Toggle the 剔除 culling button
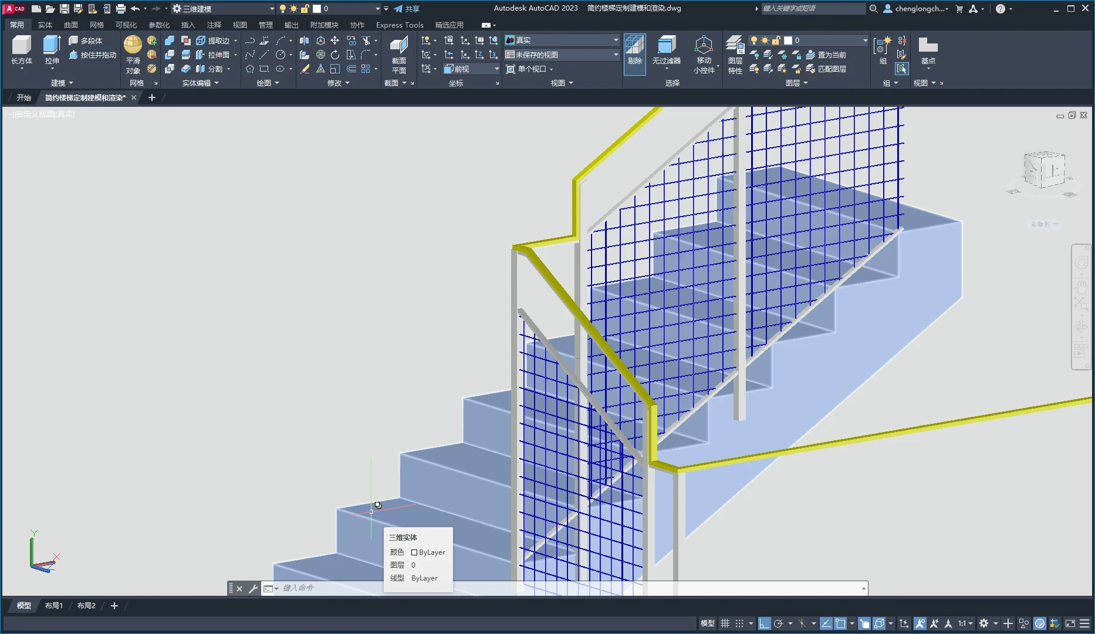 point(634,46)
